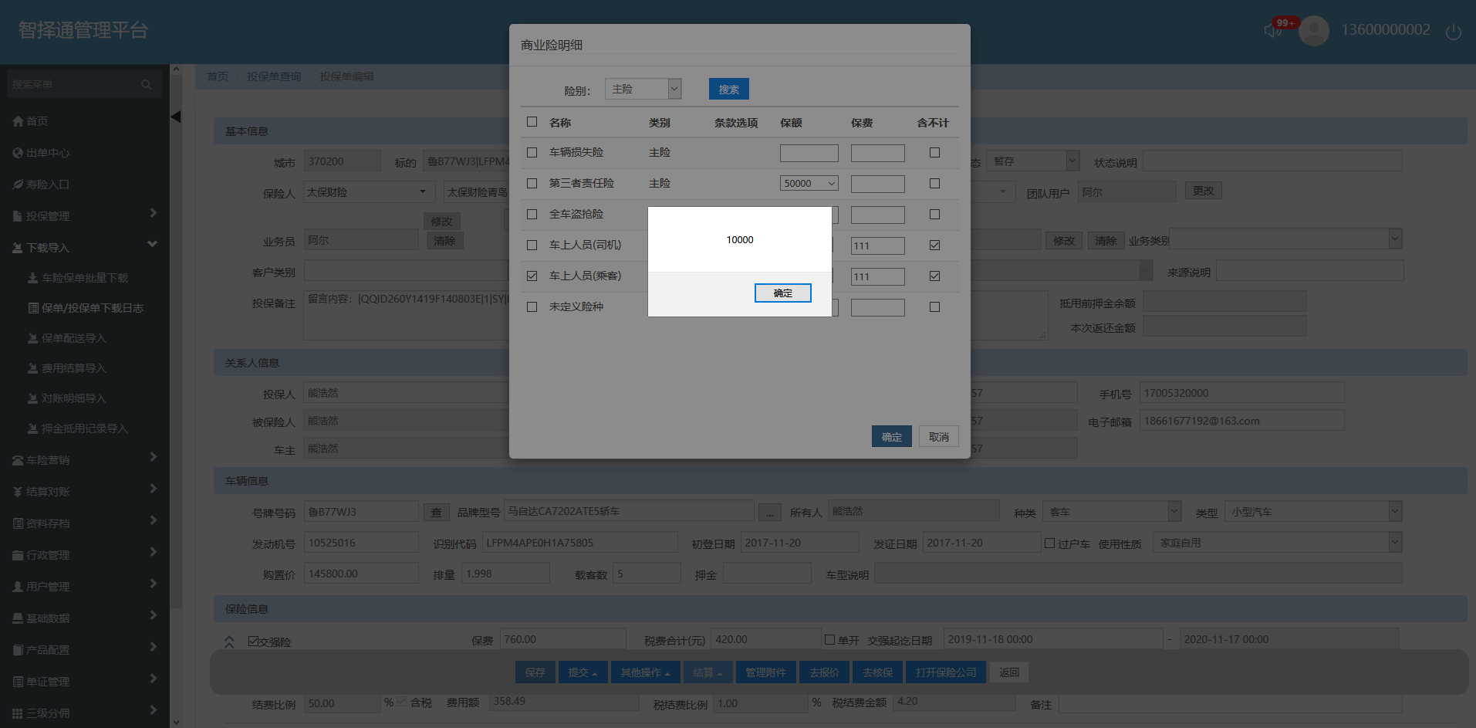1476x728 pixels.
Task: Click the globe icon for 出单中心
Action: click(19, 153)
